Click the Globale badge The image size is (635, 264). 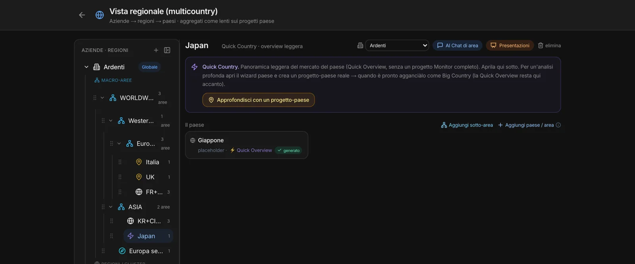coord(150,67)
